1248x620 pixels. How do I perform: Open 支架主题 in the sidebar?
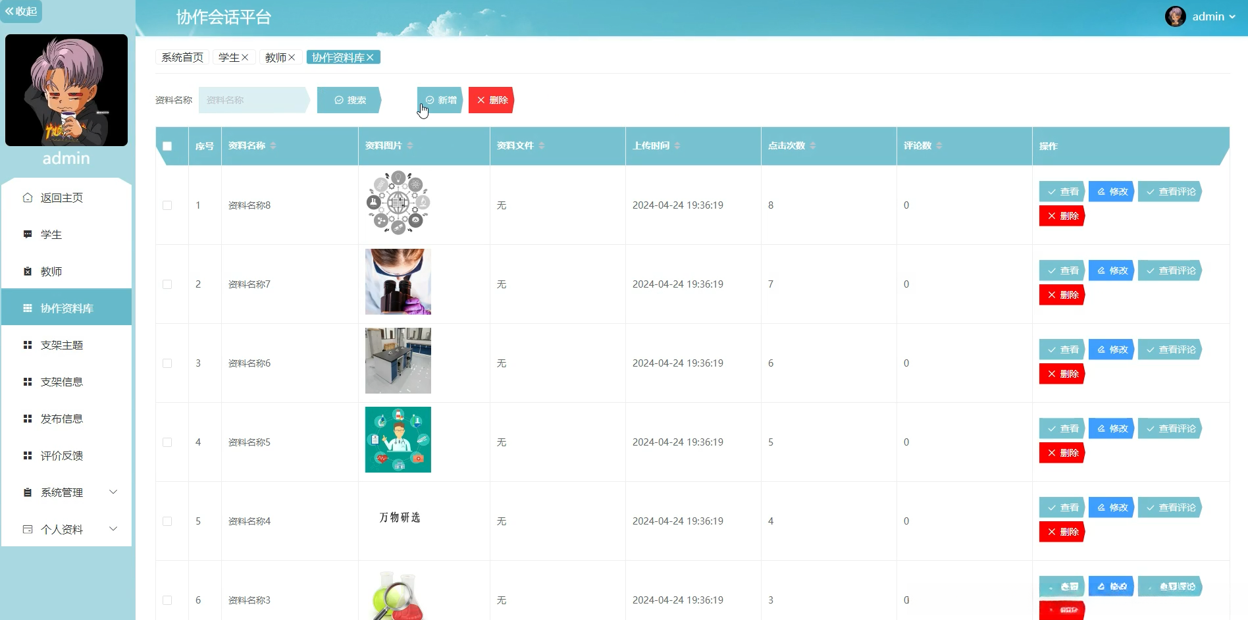coord(66,345)
